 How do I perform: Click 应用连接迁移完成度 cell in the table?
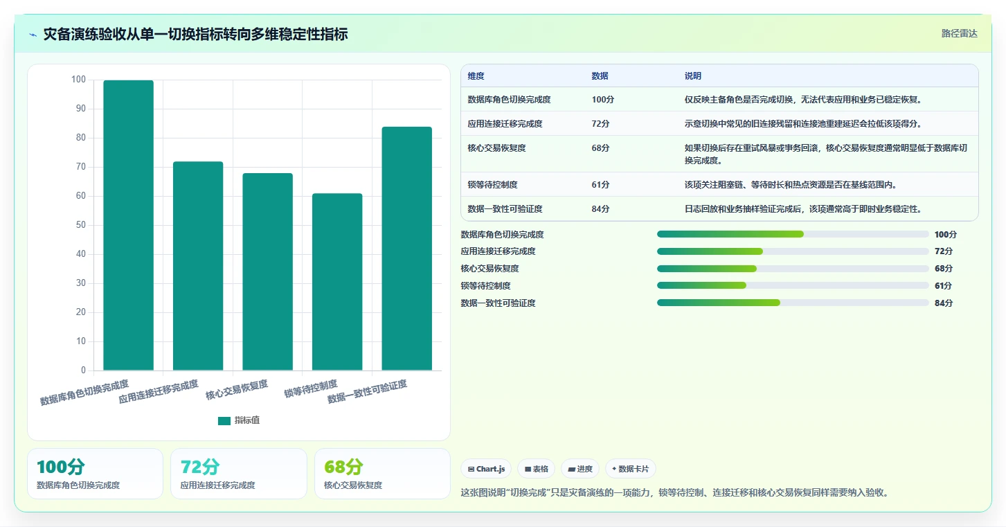(505, 124)
